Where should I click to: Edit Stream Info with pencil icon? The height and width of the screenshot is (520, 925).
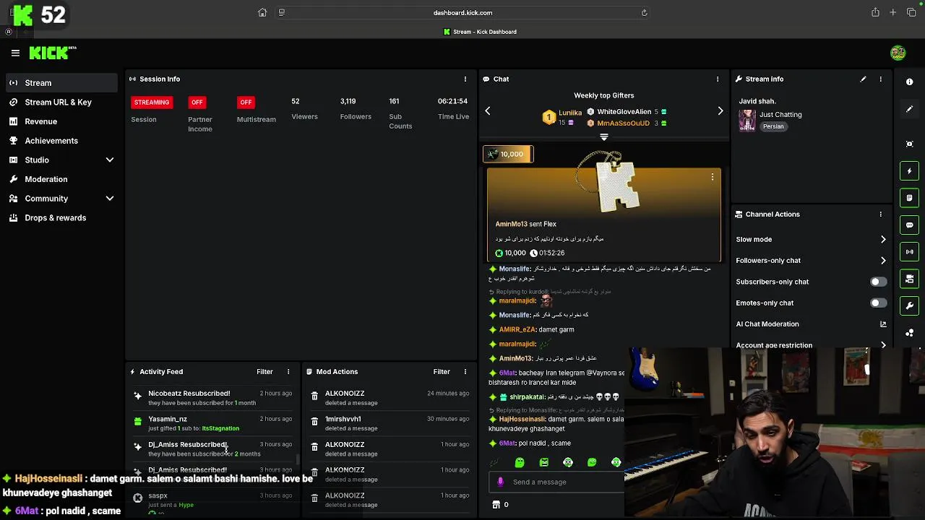click(863, 79)
